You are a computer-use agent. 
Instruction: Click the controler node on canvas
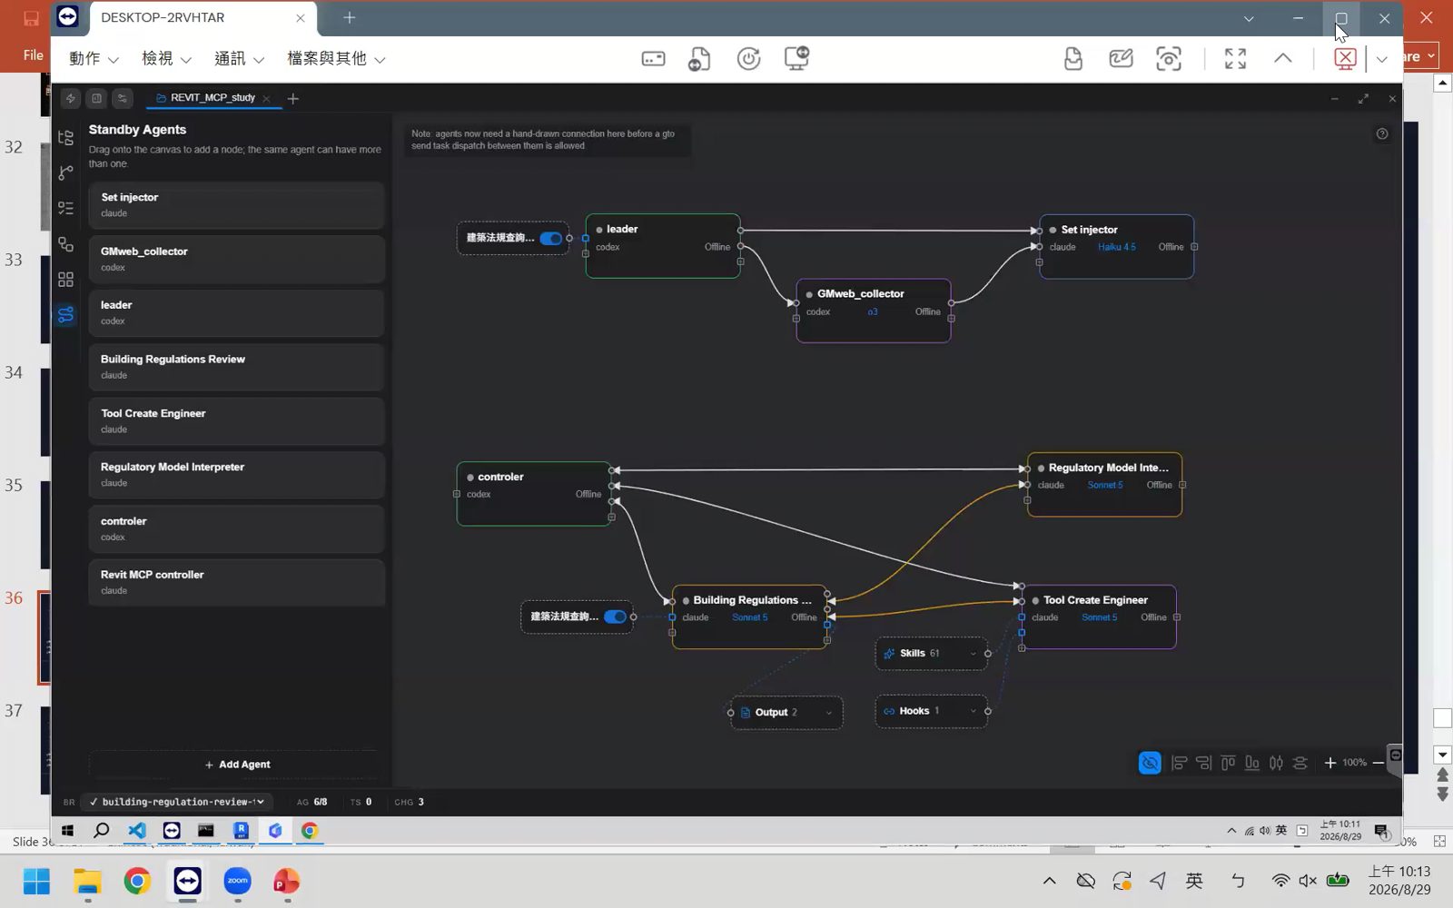[534, 493]
